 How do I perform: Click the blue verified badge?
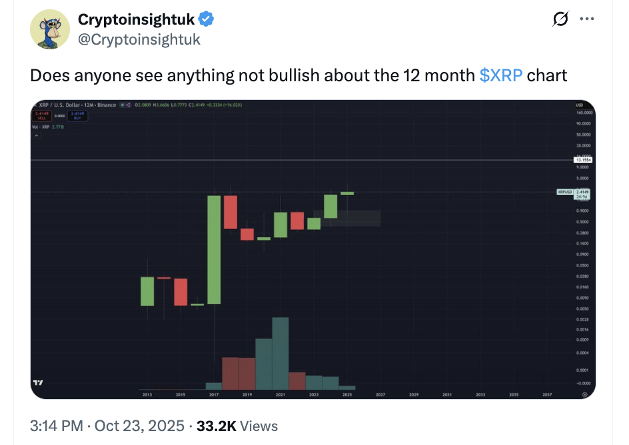207,19
